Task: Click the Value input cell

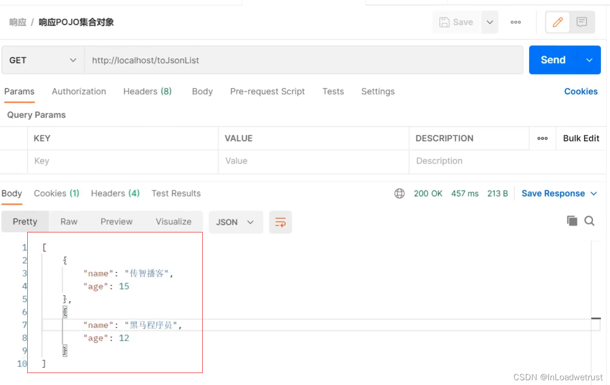Action: [314, 161]
